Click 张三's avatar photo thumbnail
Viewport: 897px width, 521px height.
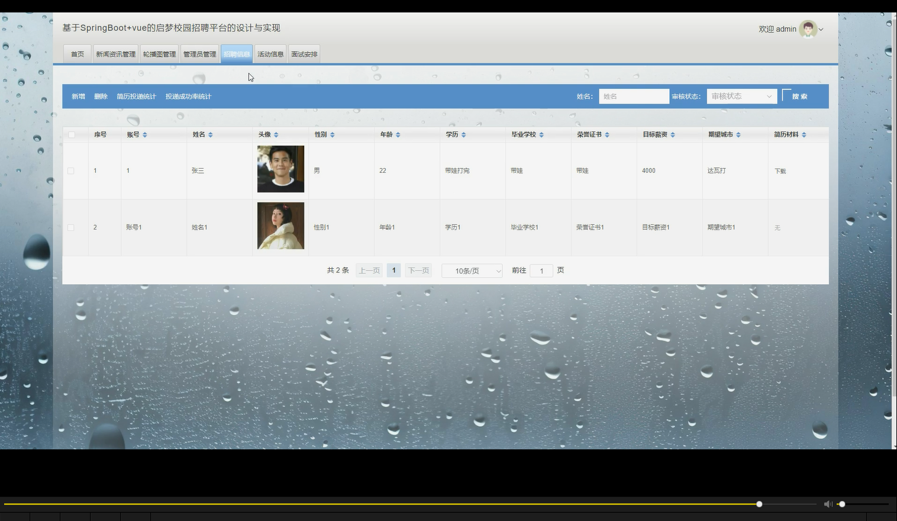click(x=280, y=169)
